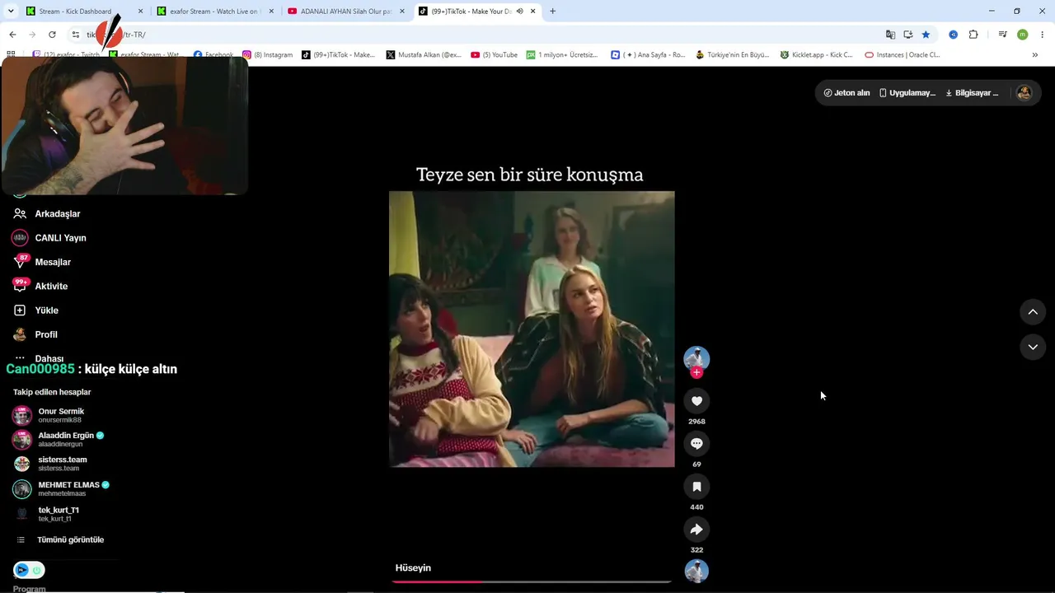Click Uygulamayı get app button
This screenshot has height=593, width=1055.
click(907, 93)
